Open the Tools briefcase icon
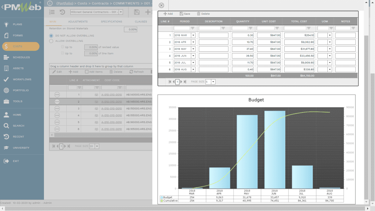Viewport: 375px width, 211px height. (x=6, y=101)
